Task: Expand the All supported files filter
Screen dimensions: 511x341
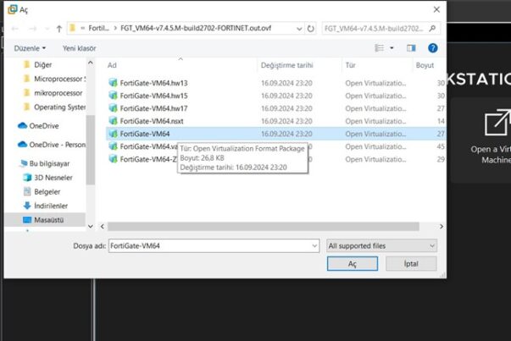Action: point(381,245)
